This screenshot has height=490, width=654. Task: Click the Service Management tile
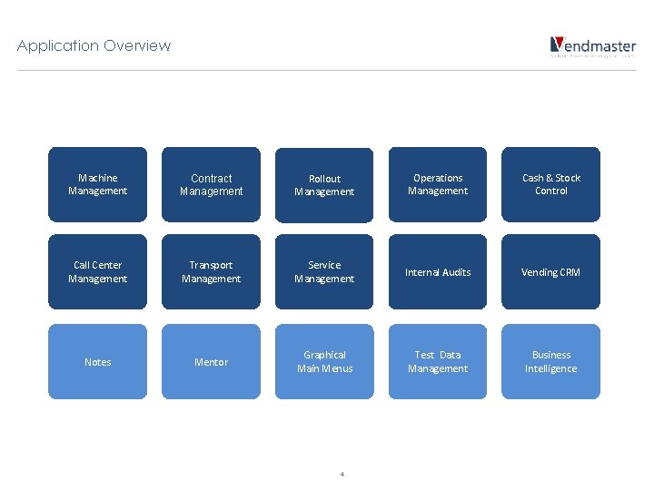coord(324,271)
